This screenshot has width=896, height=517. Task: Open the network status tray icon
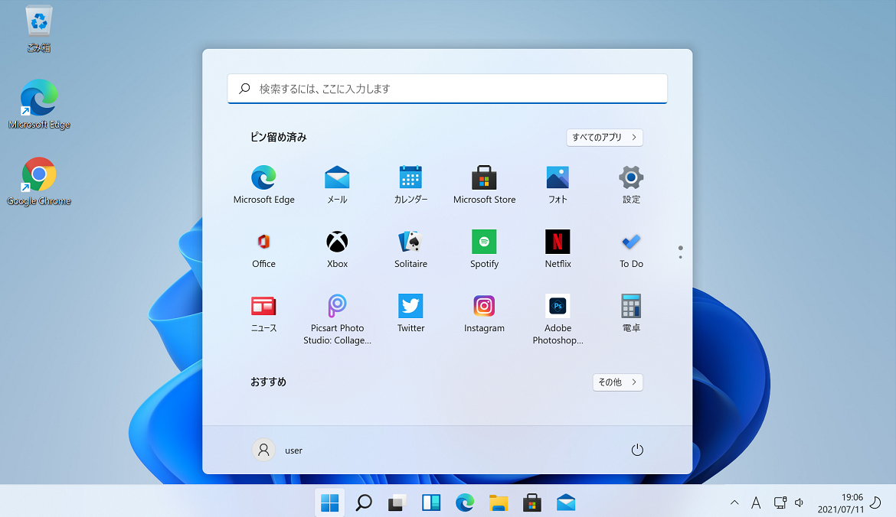click(x=780, y=502)
